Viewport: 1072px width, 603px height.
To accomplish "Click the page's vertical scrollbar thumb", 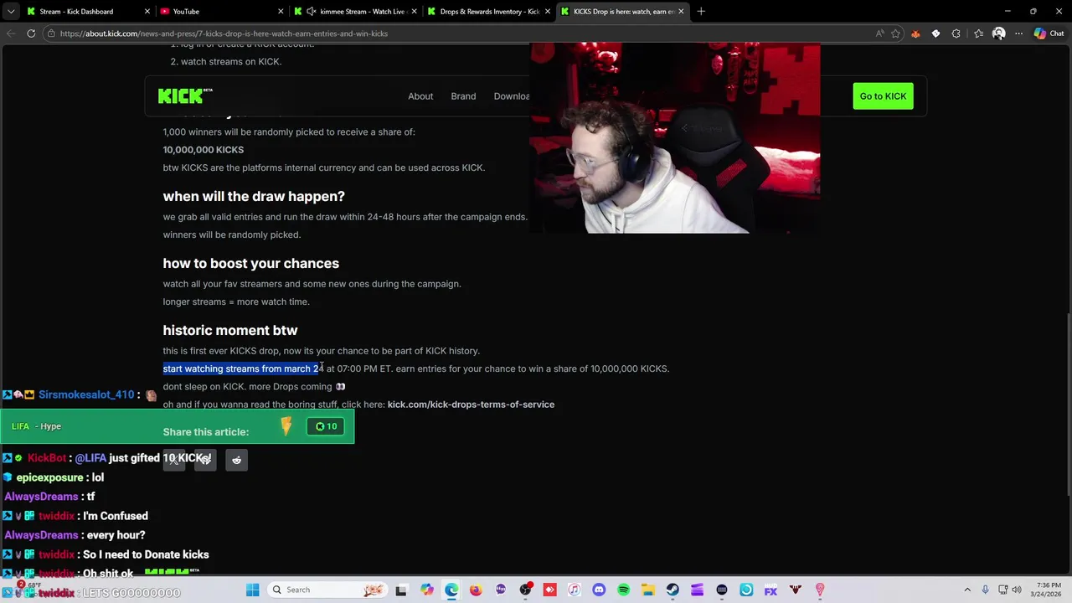I will pyautogui.click(x=1068, y=406).
